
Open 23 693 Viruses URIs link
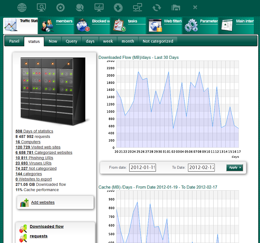(x=33, y=163)
